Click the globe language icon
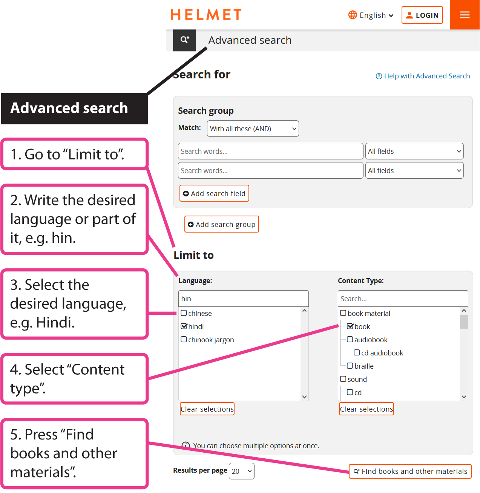 pos(353,15)
